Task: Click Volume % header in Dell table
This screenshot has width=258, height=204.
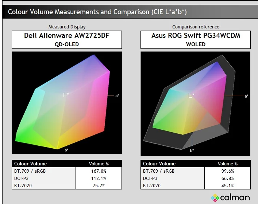Action: click(x=99, y=164)
